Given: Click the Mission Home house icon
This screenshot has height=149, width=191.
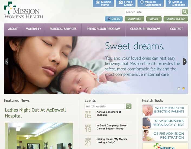Looking at the screenshot, I should 98,2.
